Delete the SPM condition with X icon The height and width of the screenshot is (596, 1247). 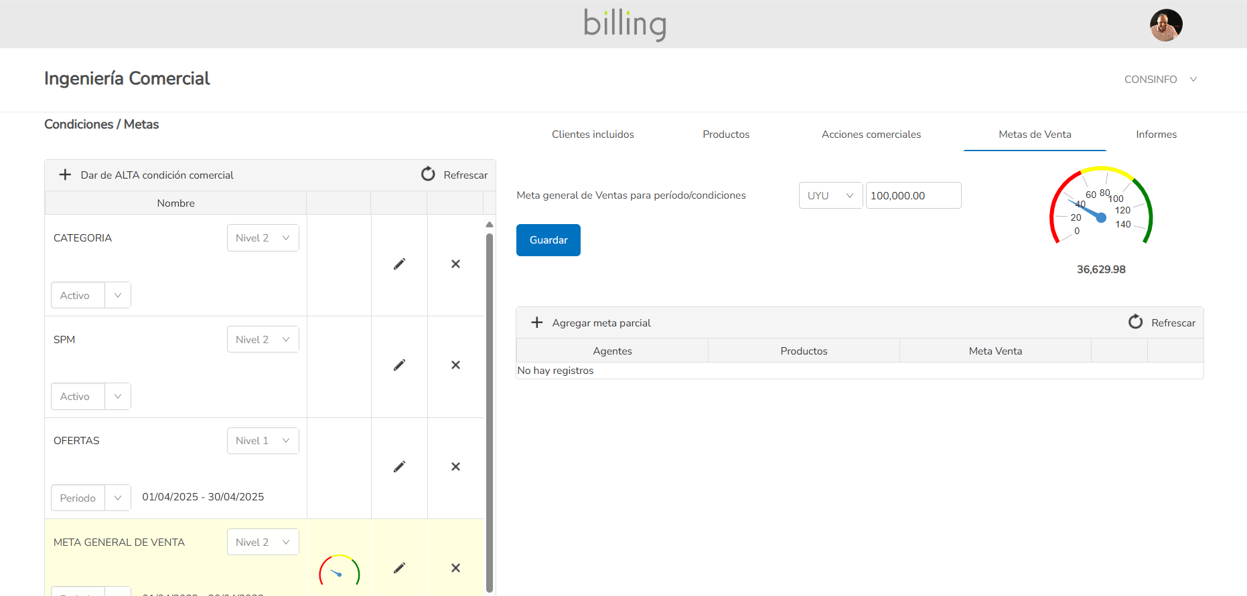tap(455, 365)
